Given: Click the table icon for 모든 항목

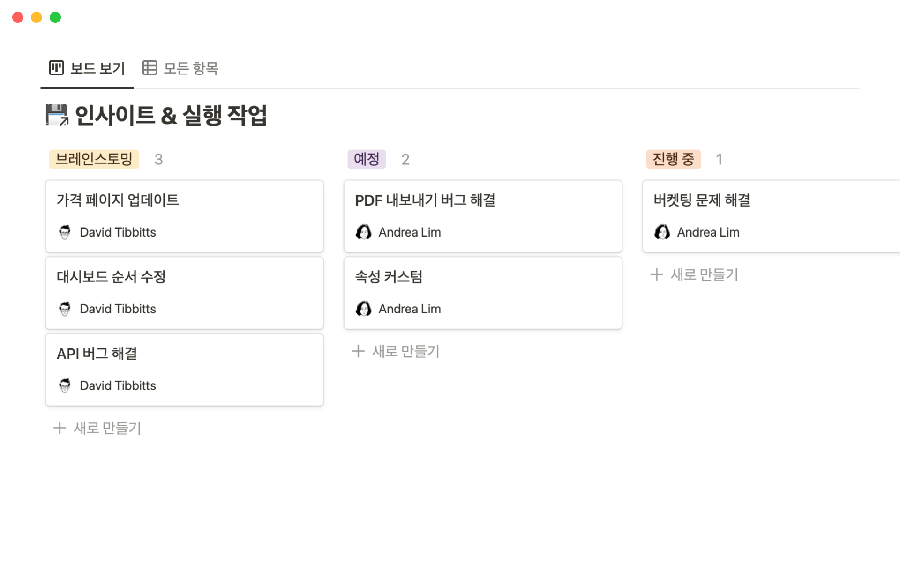Looking at the screenshot, I should pos(150,68).
